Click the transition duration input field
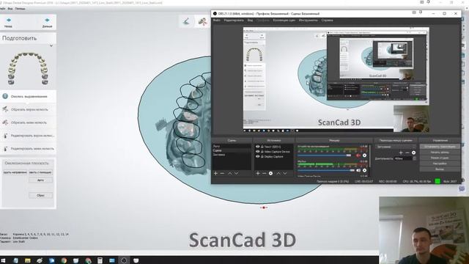Screen dimensions: 469x264 [403, 158]
